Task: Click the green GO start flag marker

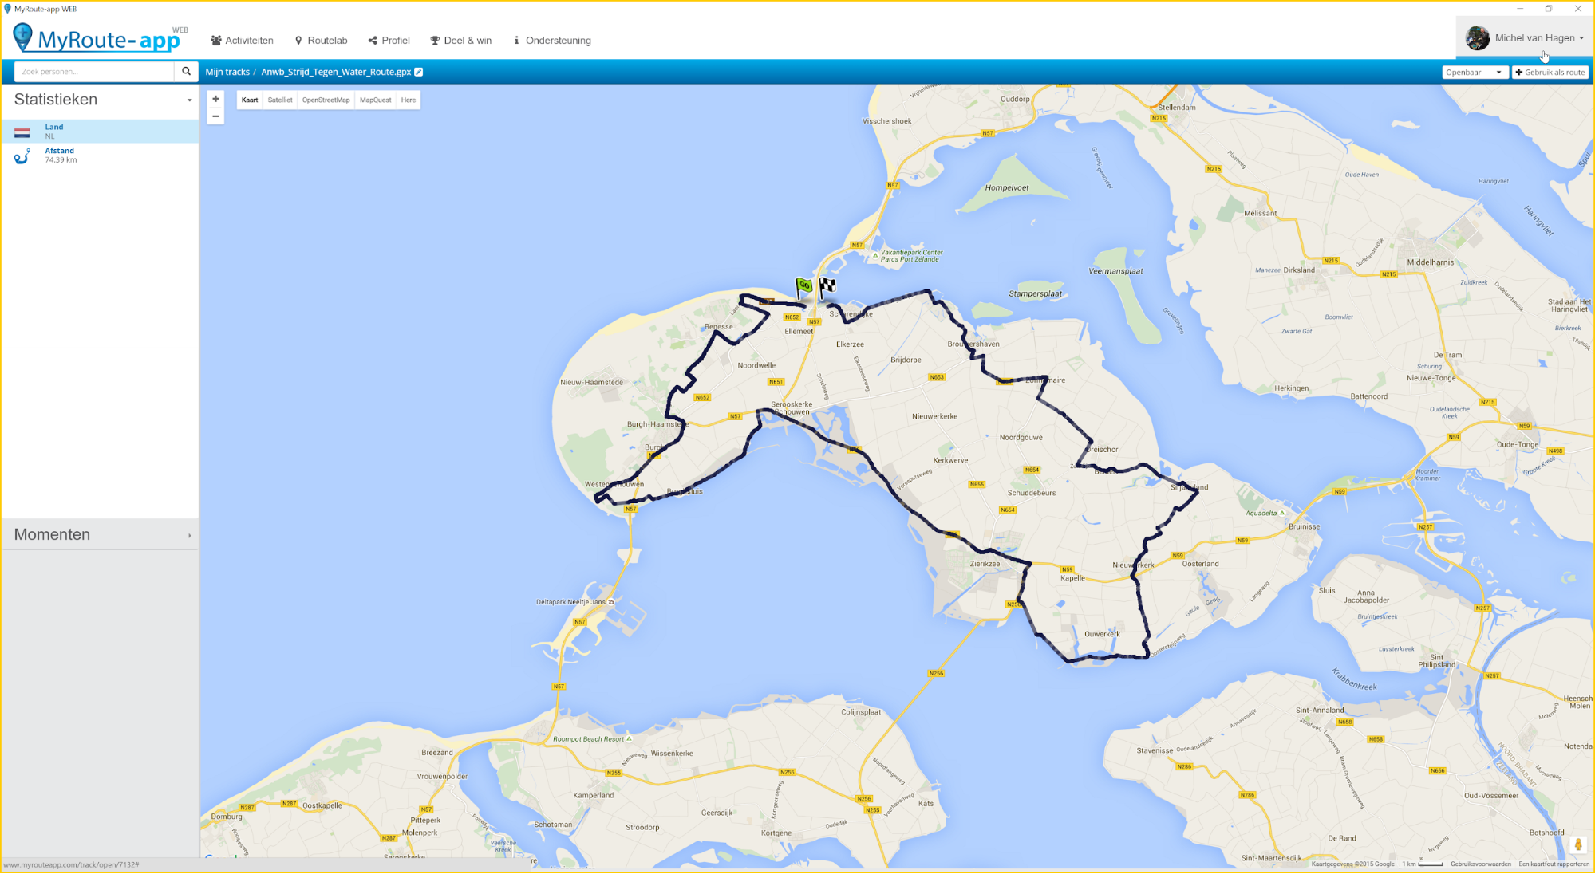Action: pyautogui.click(x=803, y=285)
